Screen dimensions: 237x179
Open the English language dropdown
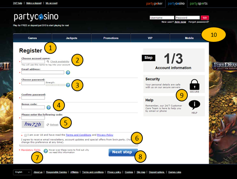coord(22,172)
